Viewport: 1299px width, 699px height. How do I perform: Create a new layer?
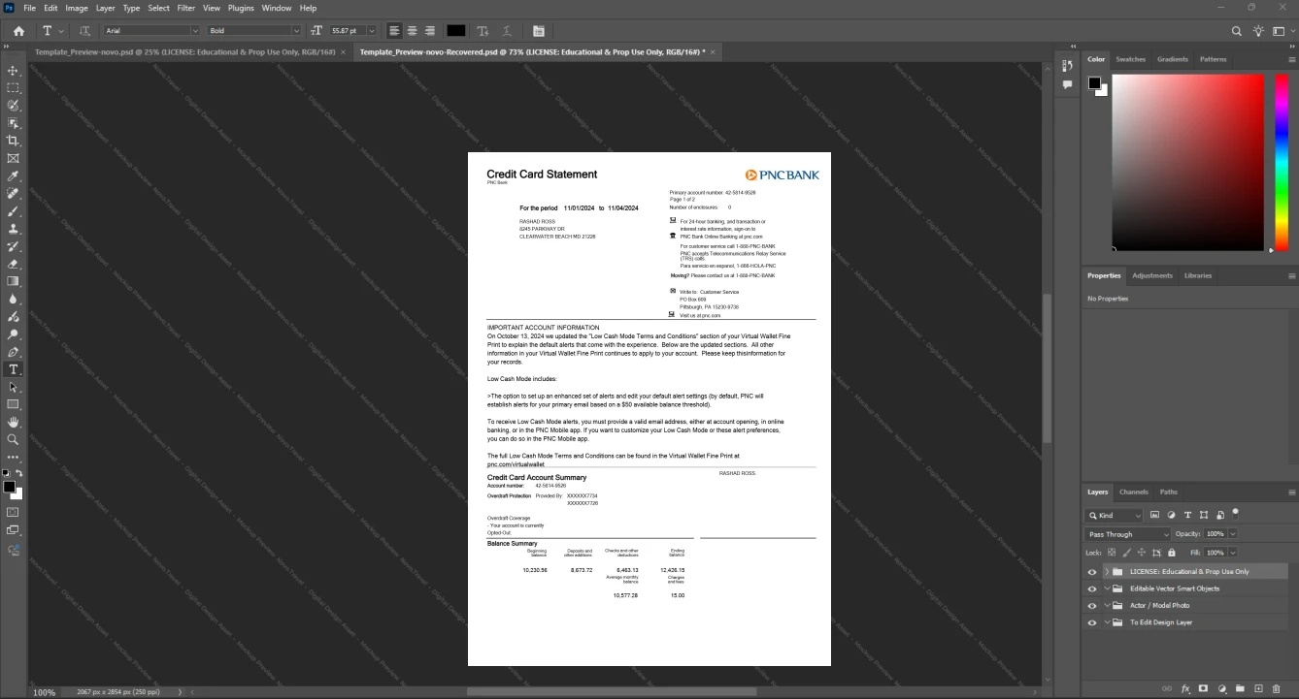tap(1259, 688)
